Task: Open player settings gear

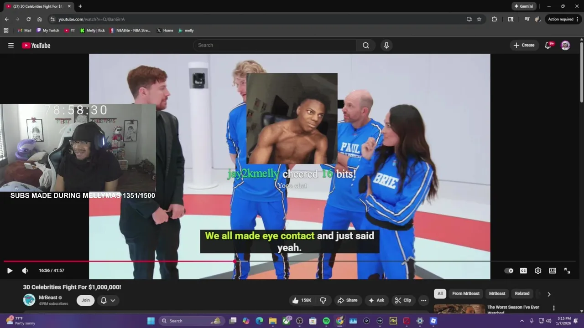Action: [538, 271]
